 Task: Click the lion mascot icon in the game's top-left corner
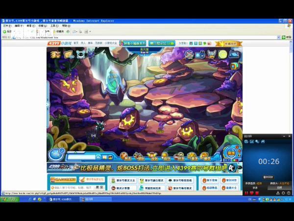point(55,55)
